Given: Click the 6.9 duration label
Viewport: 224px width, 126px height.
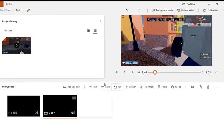Looking at the screenshot, I should click(x=15, y=113).
